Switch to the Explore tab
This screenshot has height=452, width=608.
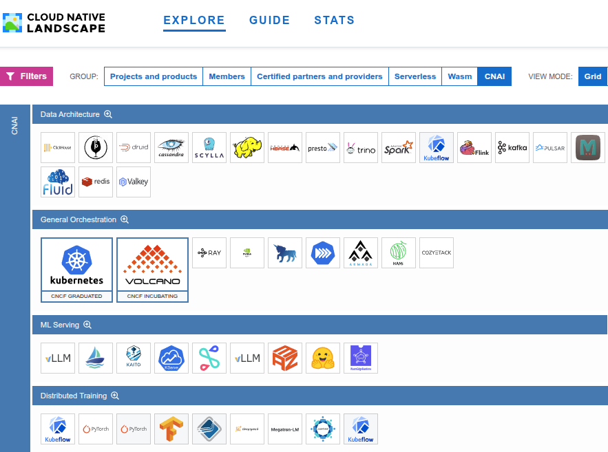tap(194, 20)
